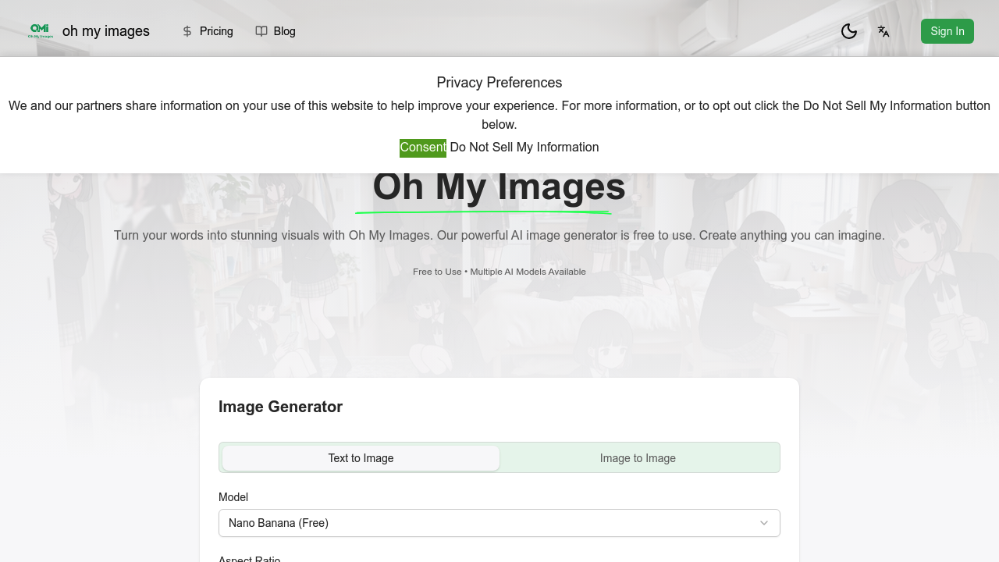Select the Text to Image tab
Viewport: 999px width, 562px height.
coord(361,458)
